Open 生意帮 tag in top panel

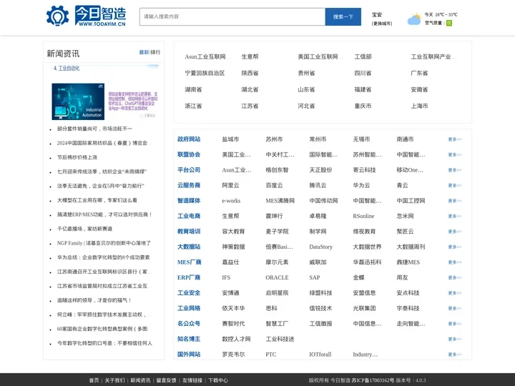[250, 56]
